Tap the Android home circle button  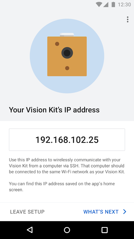tap(67, 230)
